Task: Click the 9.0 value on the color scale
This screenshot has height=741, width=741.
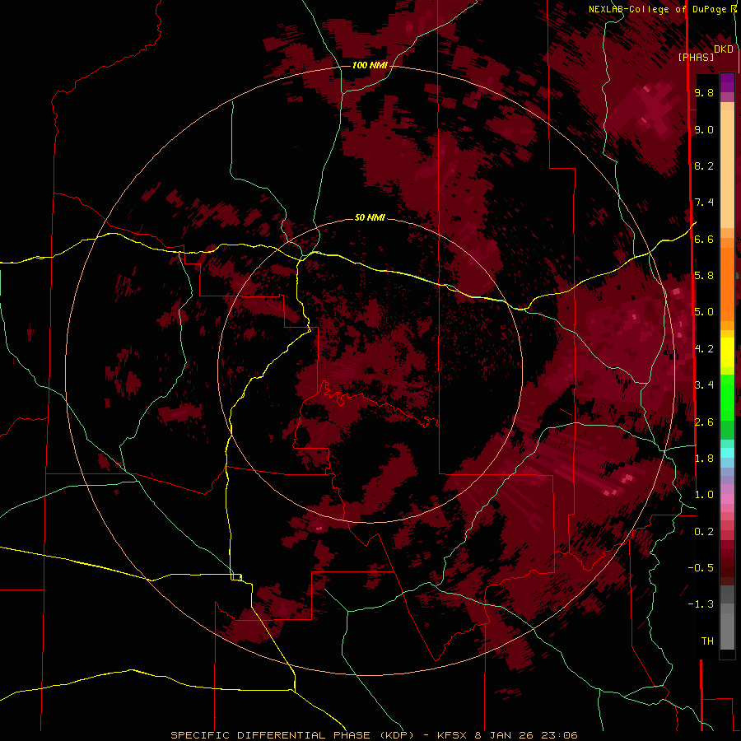Action: (x=704, y=129)
